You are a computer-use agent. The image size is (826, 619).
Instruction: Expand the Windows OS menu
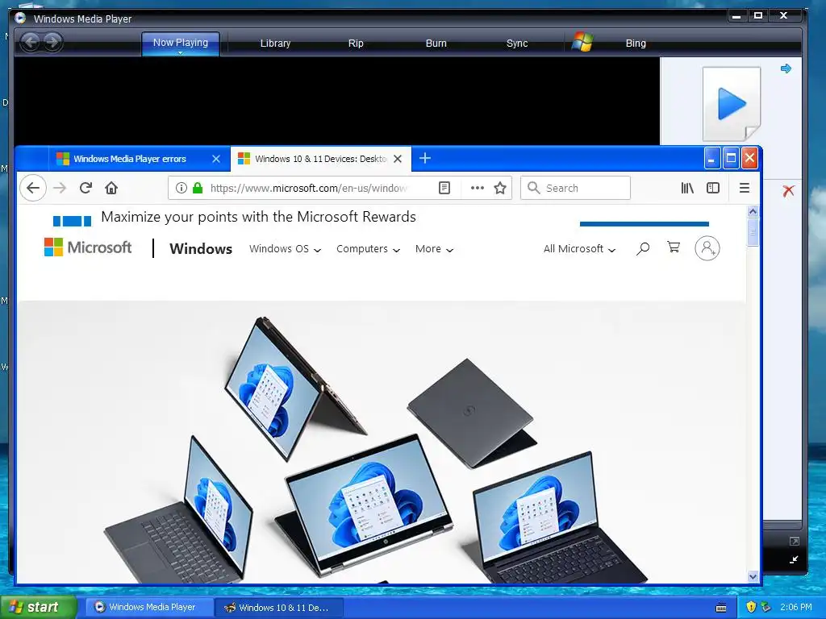(285, 248)
